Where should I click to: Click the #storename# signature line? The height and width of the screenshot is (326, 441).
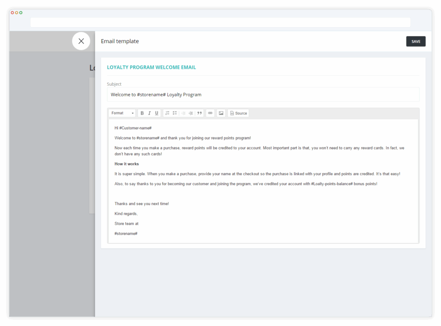tap(126, 233)
